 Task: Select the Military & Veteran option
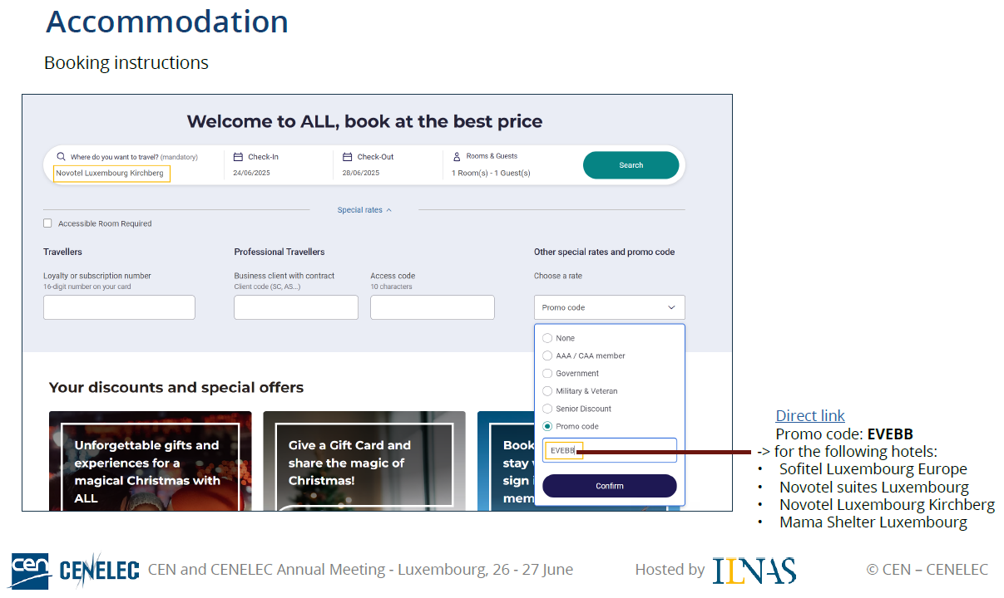(x=547, y=391)
